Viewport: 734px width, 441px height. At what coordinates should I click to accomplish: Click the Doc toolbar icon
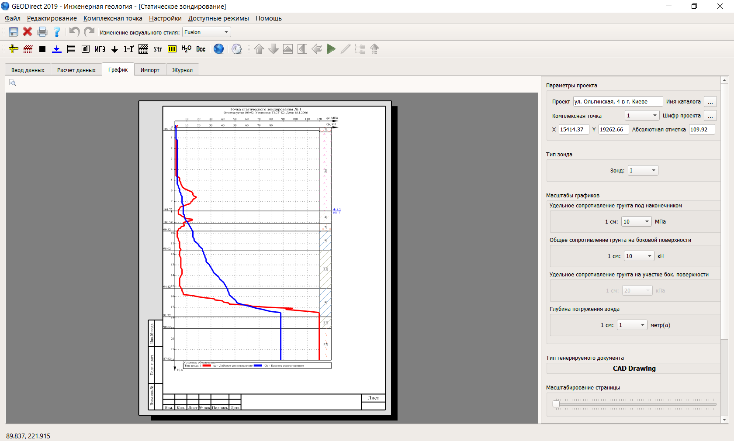[x=201, y=49]
